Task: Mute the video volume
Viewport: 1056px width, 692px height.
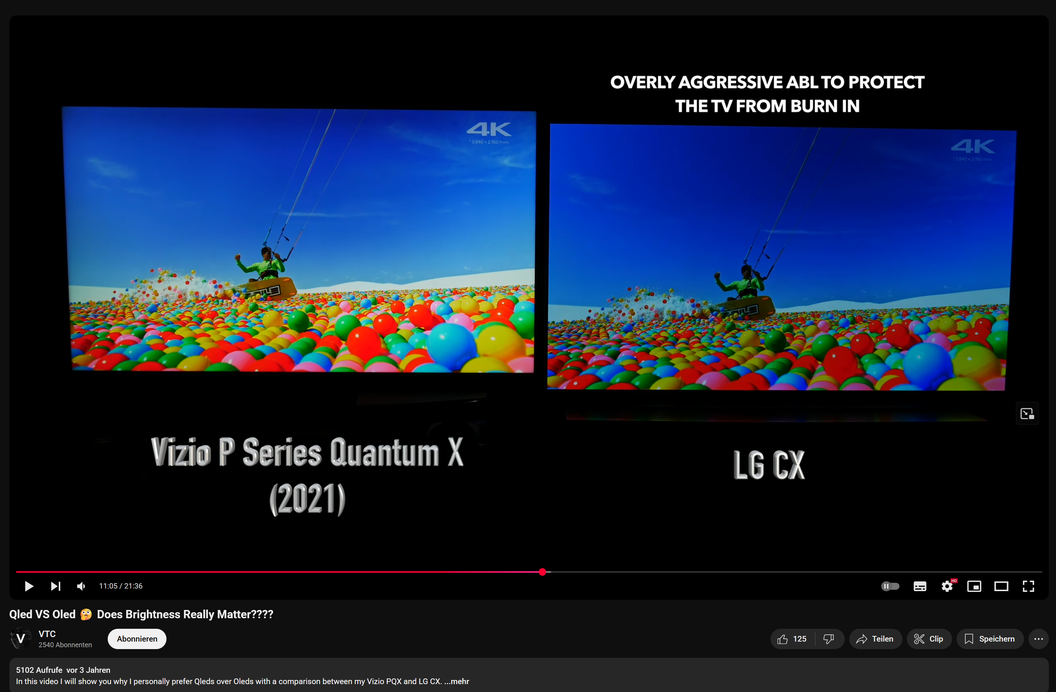Action: 81,586
